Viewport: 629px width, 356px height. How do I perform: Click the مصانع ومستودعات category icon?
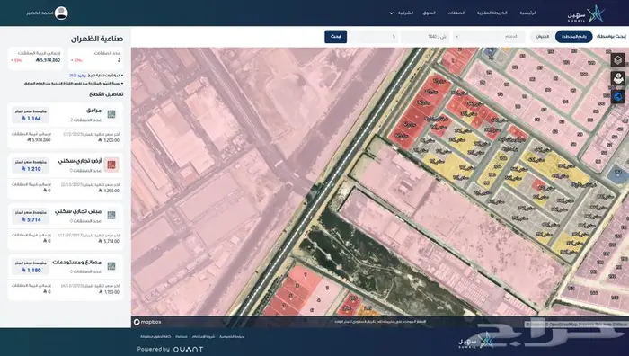click(x=111, y=266)
